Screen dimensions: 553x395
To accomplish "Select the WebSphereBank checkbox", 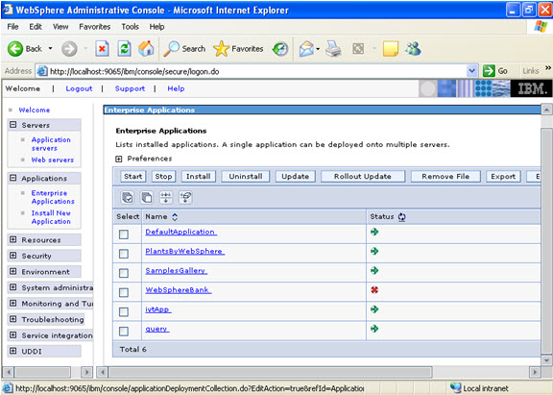I will [124, 292].
